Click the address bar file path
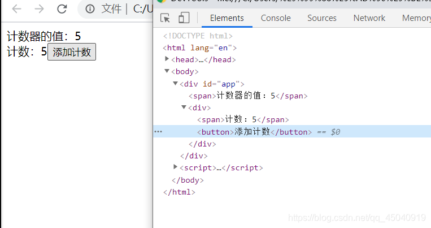The height and width of the screenshot is (228, 431). click(x=143, y=9)
